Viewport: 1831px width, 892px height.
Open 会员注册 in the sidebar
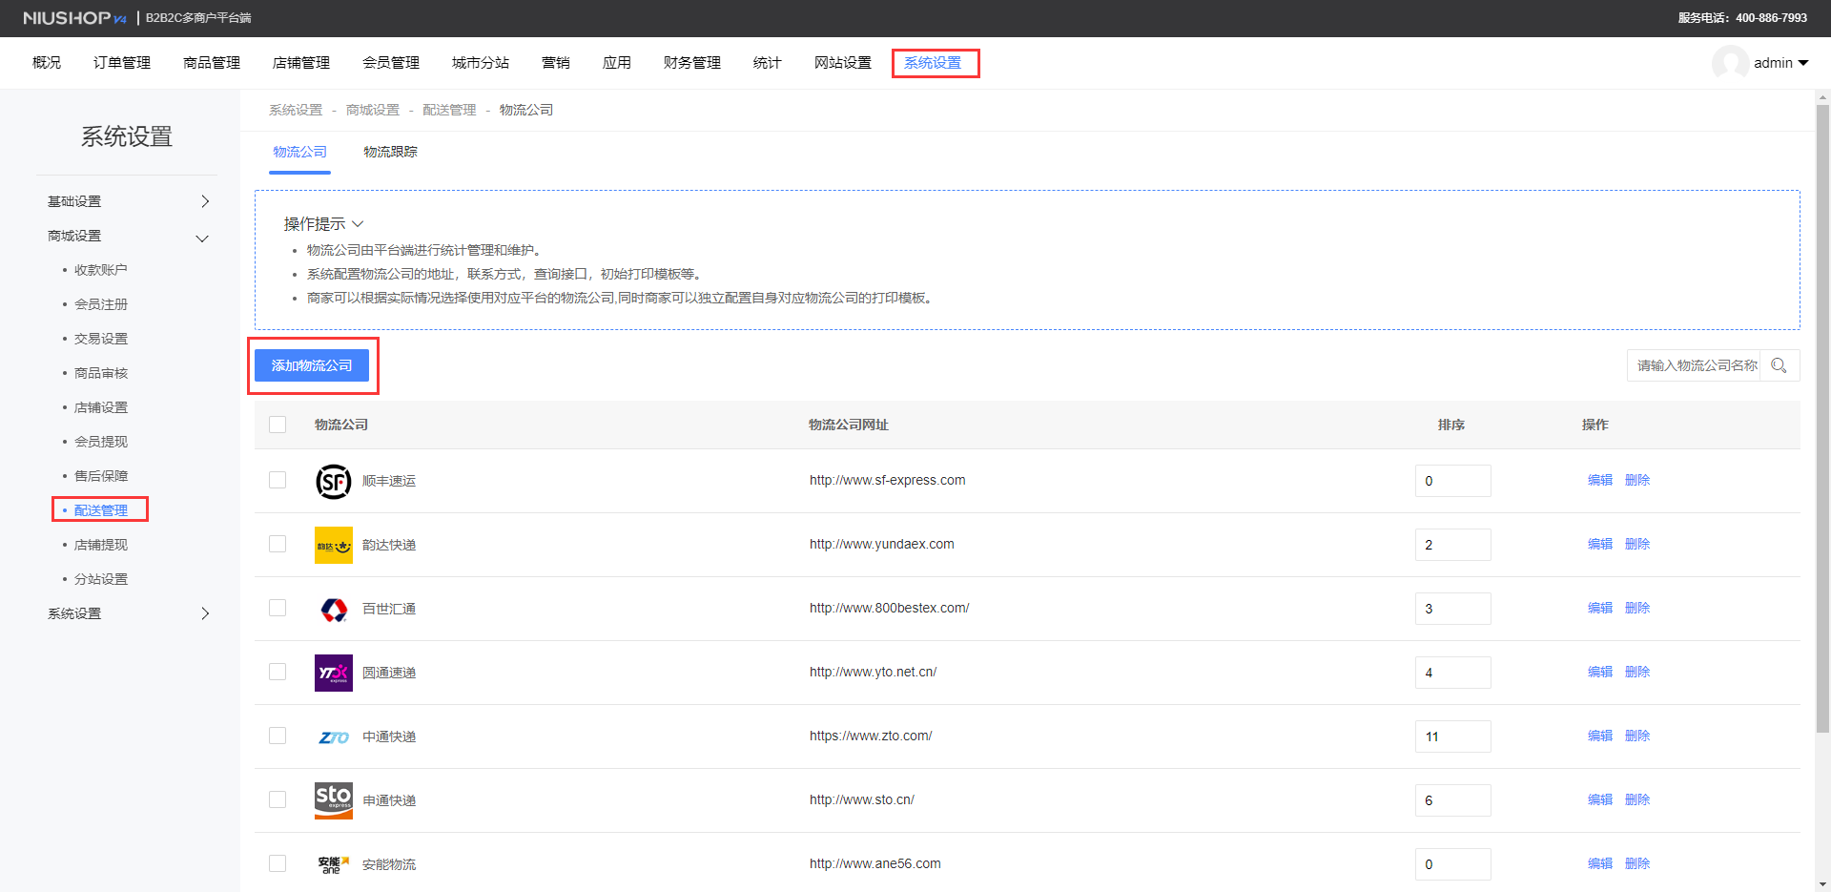(101, 304)
